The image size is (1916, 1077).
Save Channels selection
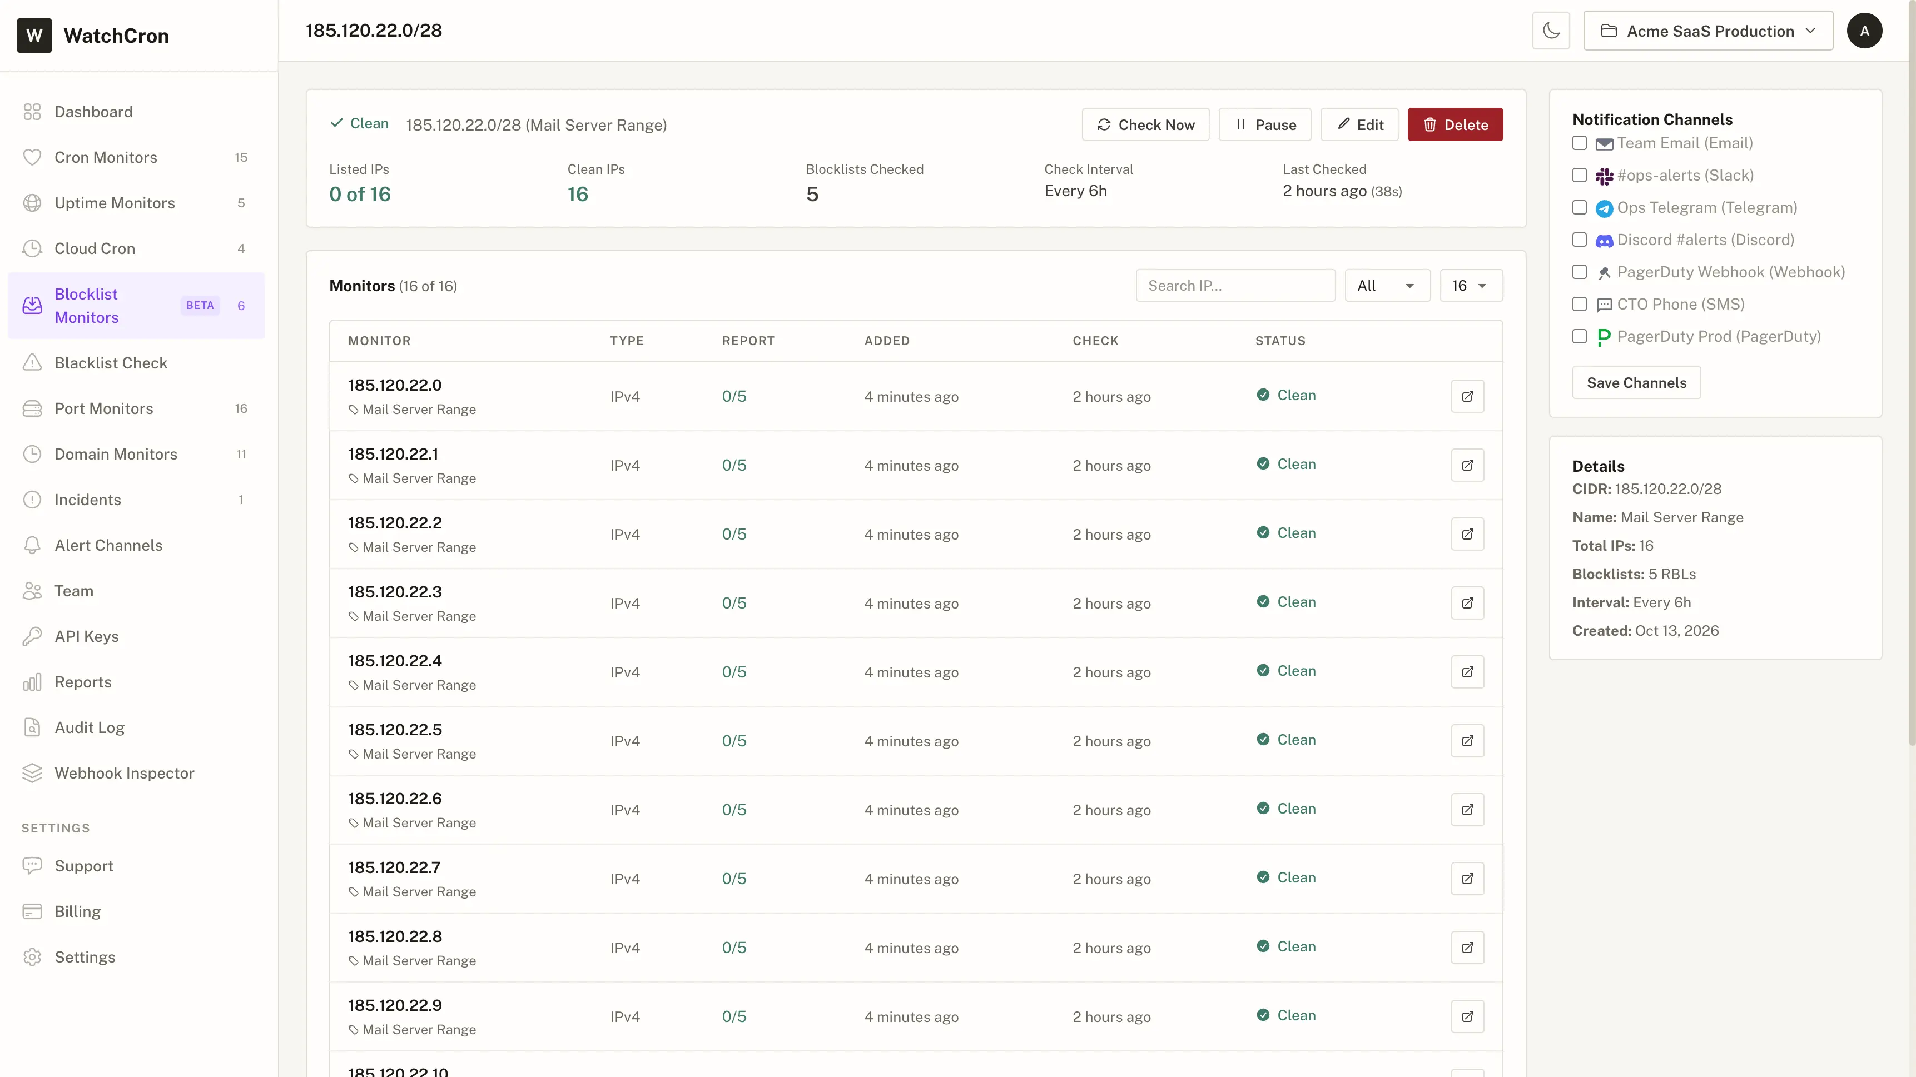(1636, 383)
